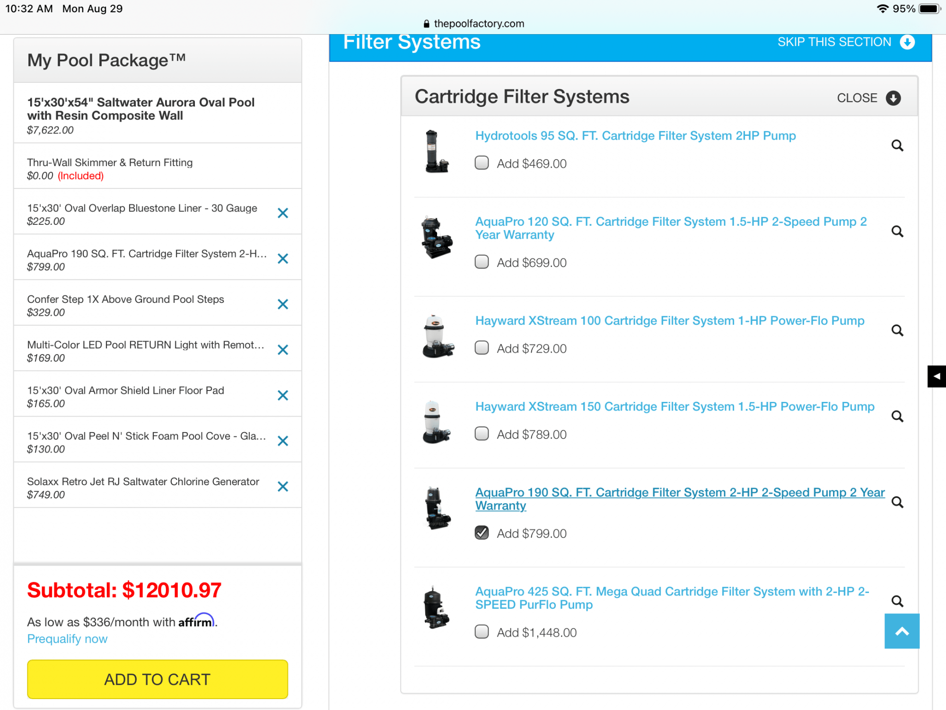Collapse Cartridge Filter Systems with arrow icon
Viewport: 946px width, 710px height.
(893, 98)
